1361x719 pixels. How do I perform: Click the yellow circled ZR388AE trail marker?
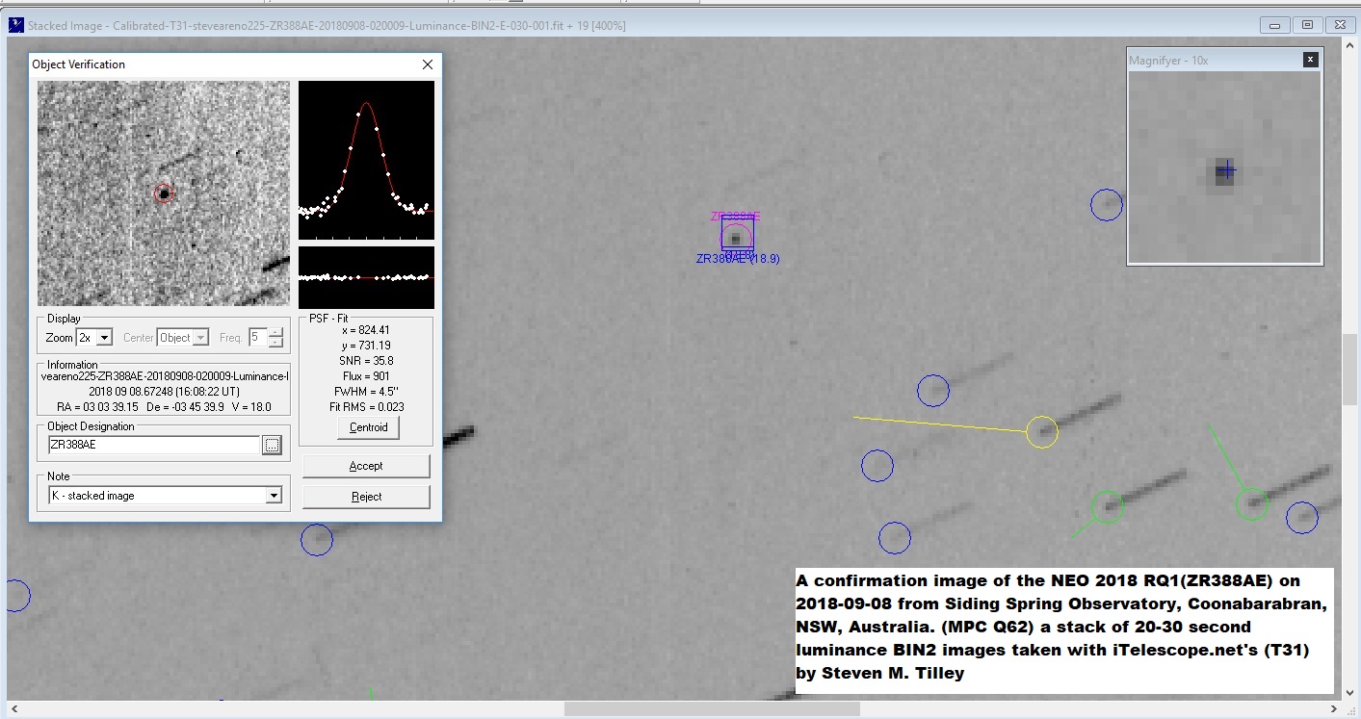(1041, 432)
